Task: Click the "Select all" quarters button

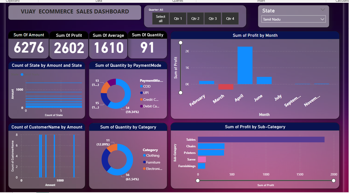Action: coord(160,18)
